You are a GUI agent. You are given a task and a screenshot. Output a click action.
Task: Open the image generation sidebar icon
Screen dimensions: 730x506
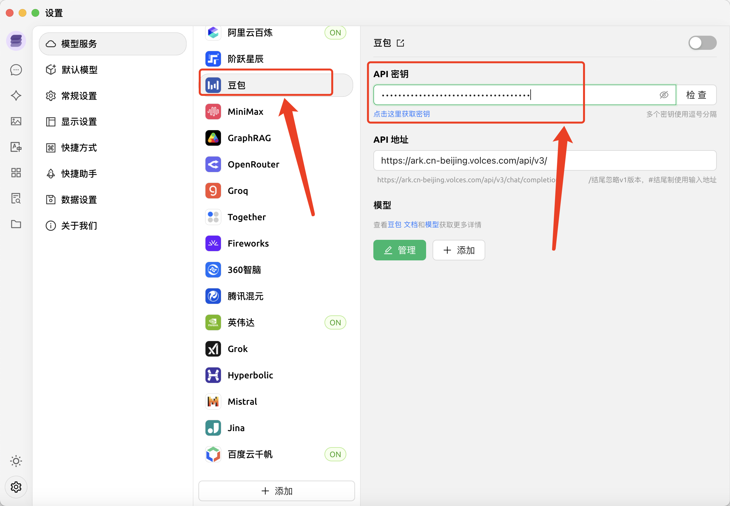coord(16,121)
